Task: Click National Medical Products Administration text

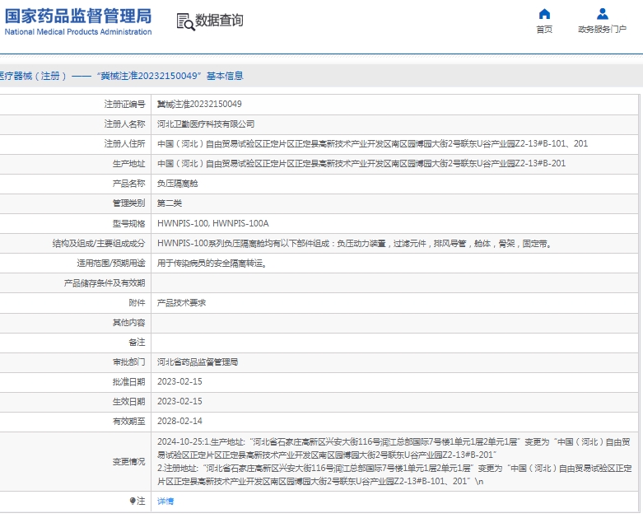Action: point(78,31)
